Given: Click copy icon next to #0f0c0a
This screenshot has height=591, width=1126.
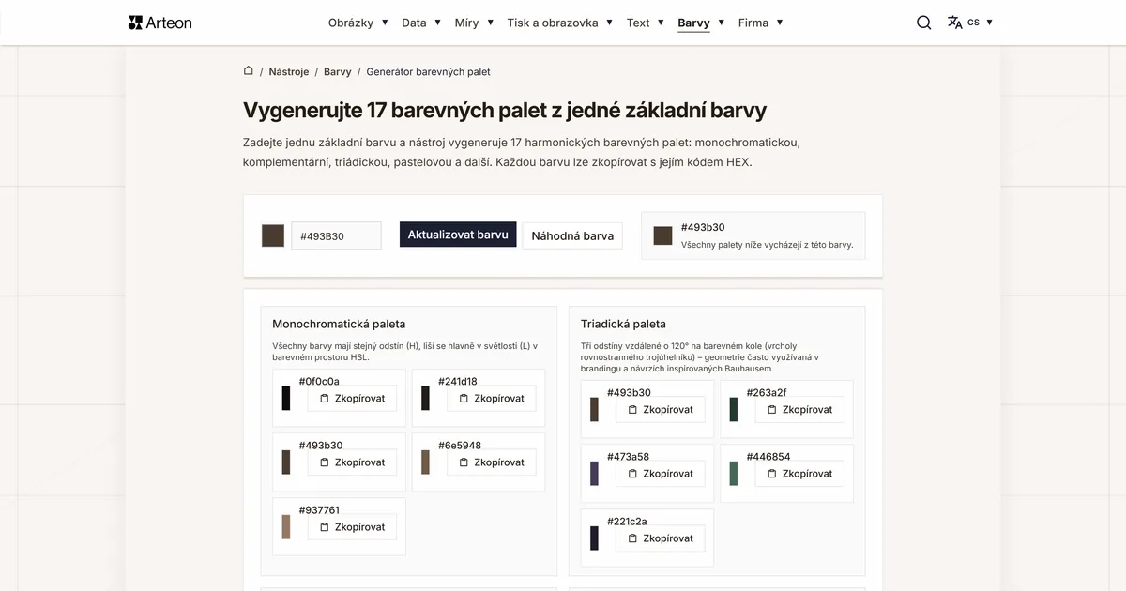Looking at the screenshot, I should click(324, 399).
